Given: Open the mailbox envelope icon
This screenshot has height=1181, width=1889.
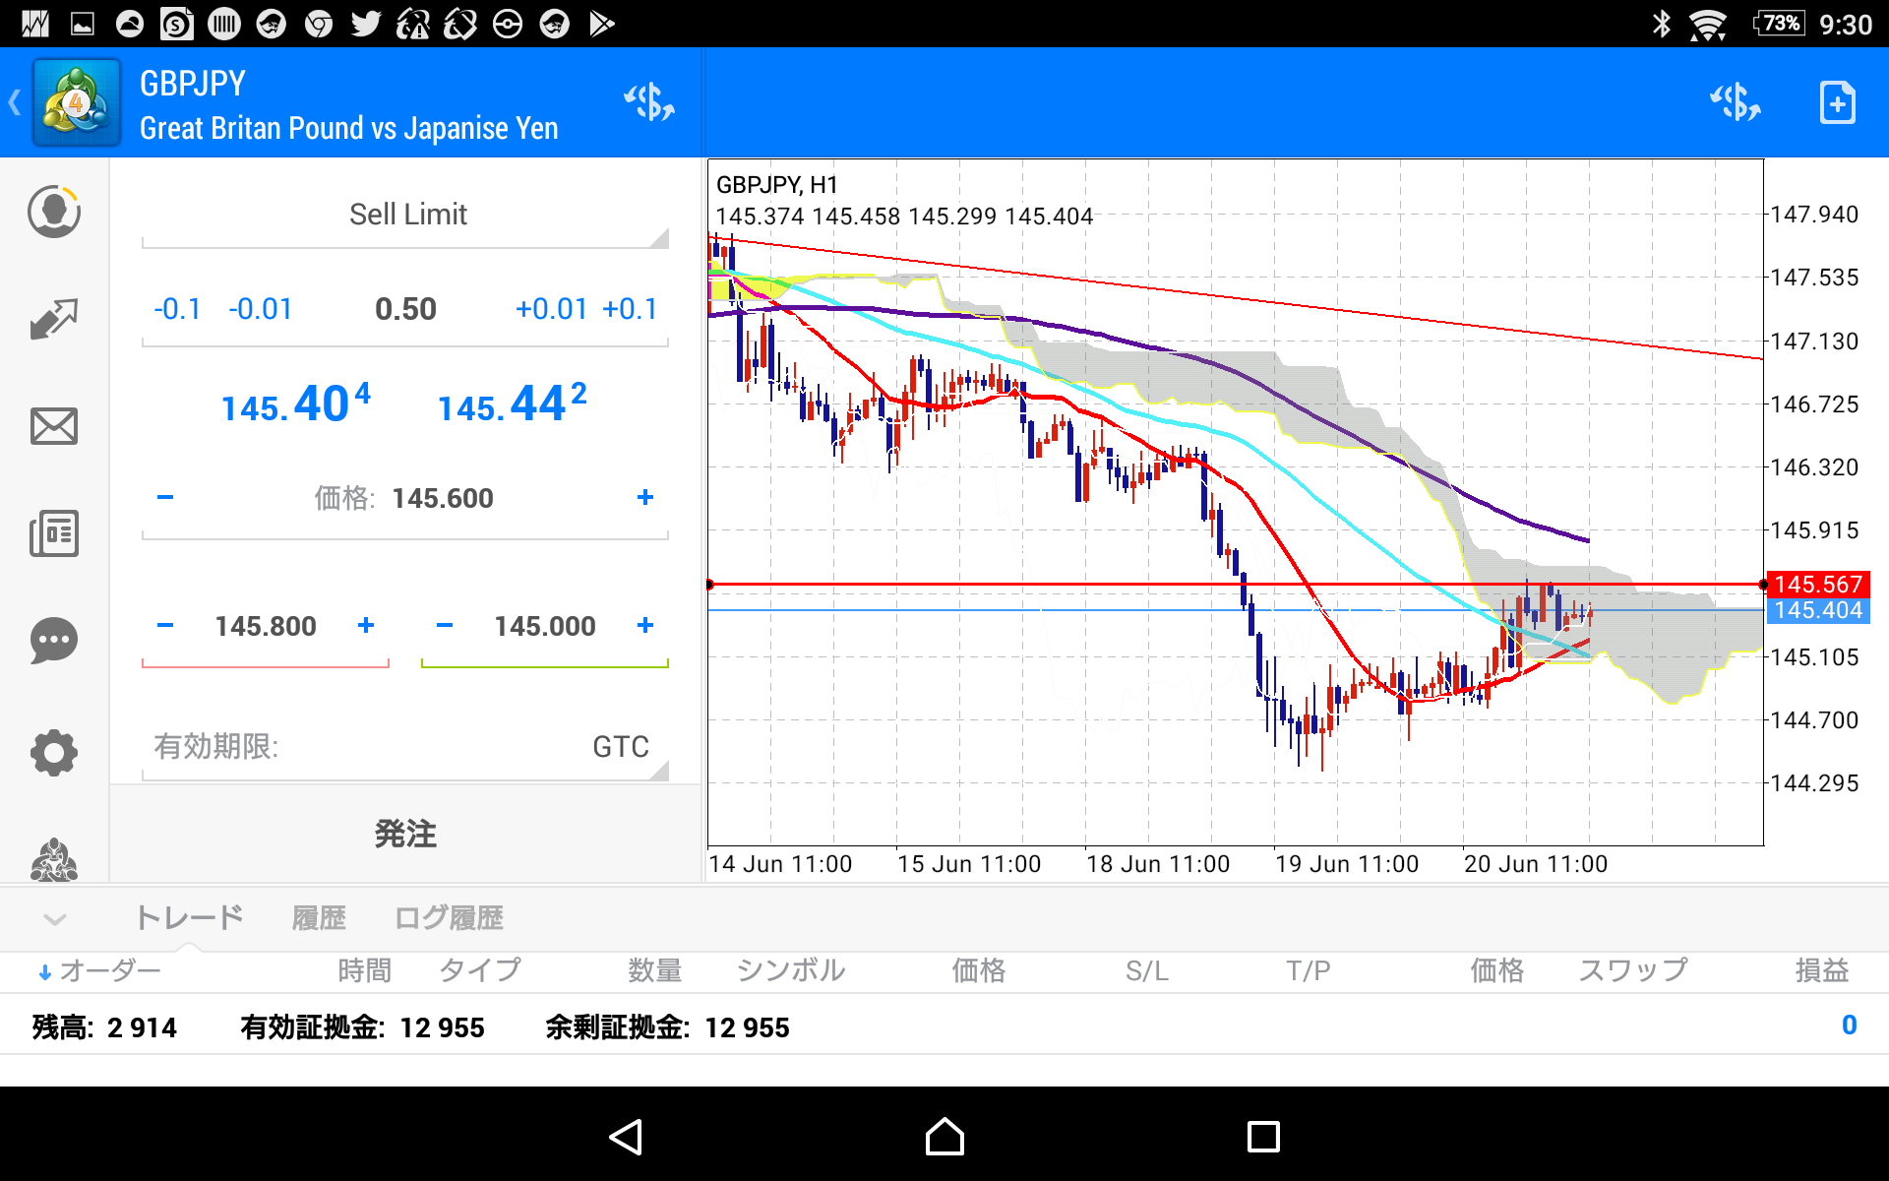Looking at the screenshot, I should coord(53,426).
